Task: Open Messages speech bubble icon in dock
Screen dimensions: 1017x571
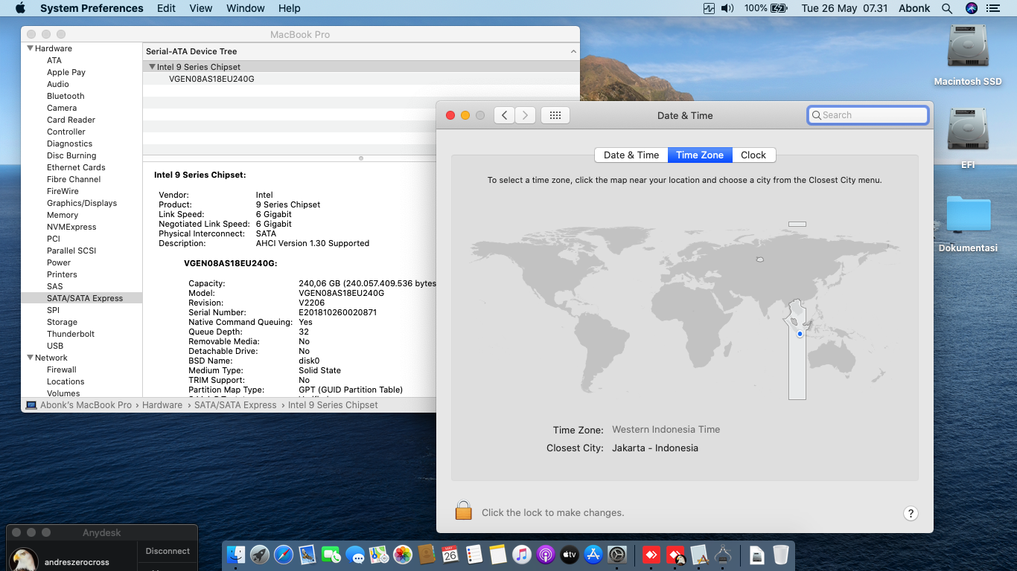Action: click(355, 555)
